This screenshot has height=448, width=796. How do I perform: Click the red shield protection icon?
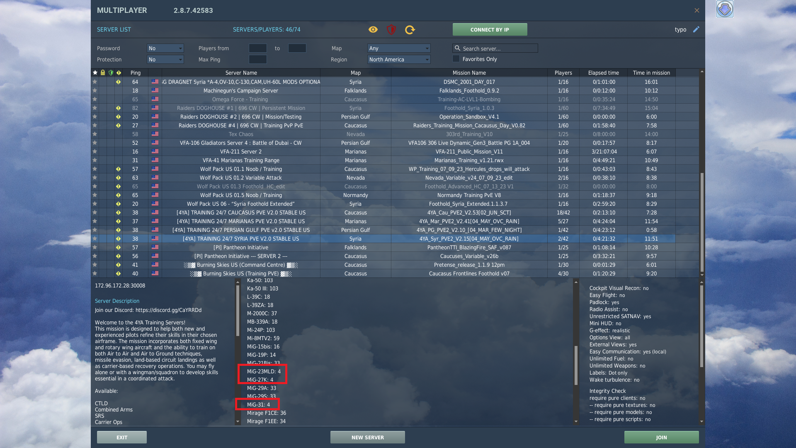(391, 29)
